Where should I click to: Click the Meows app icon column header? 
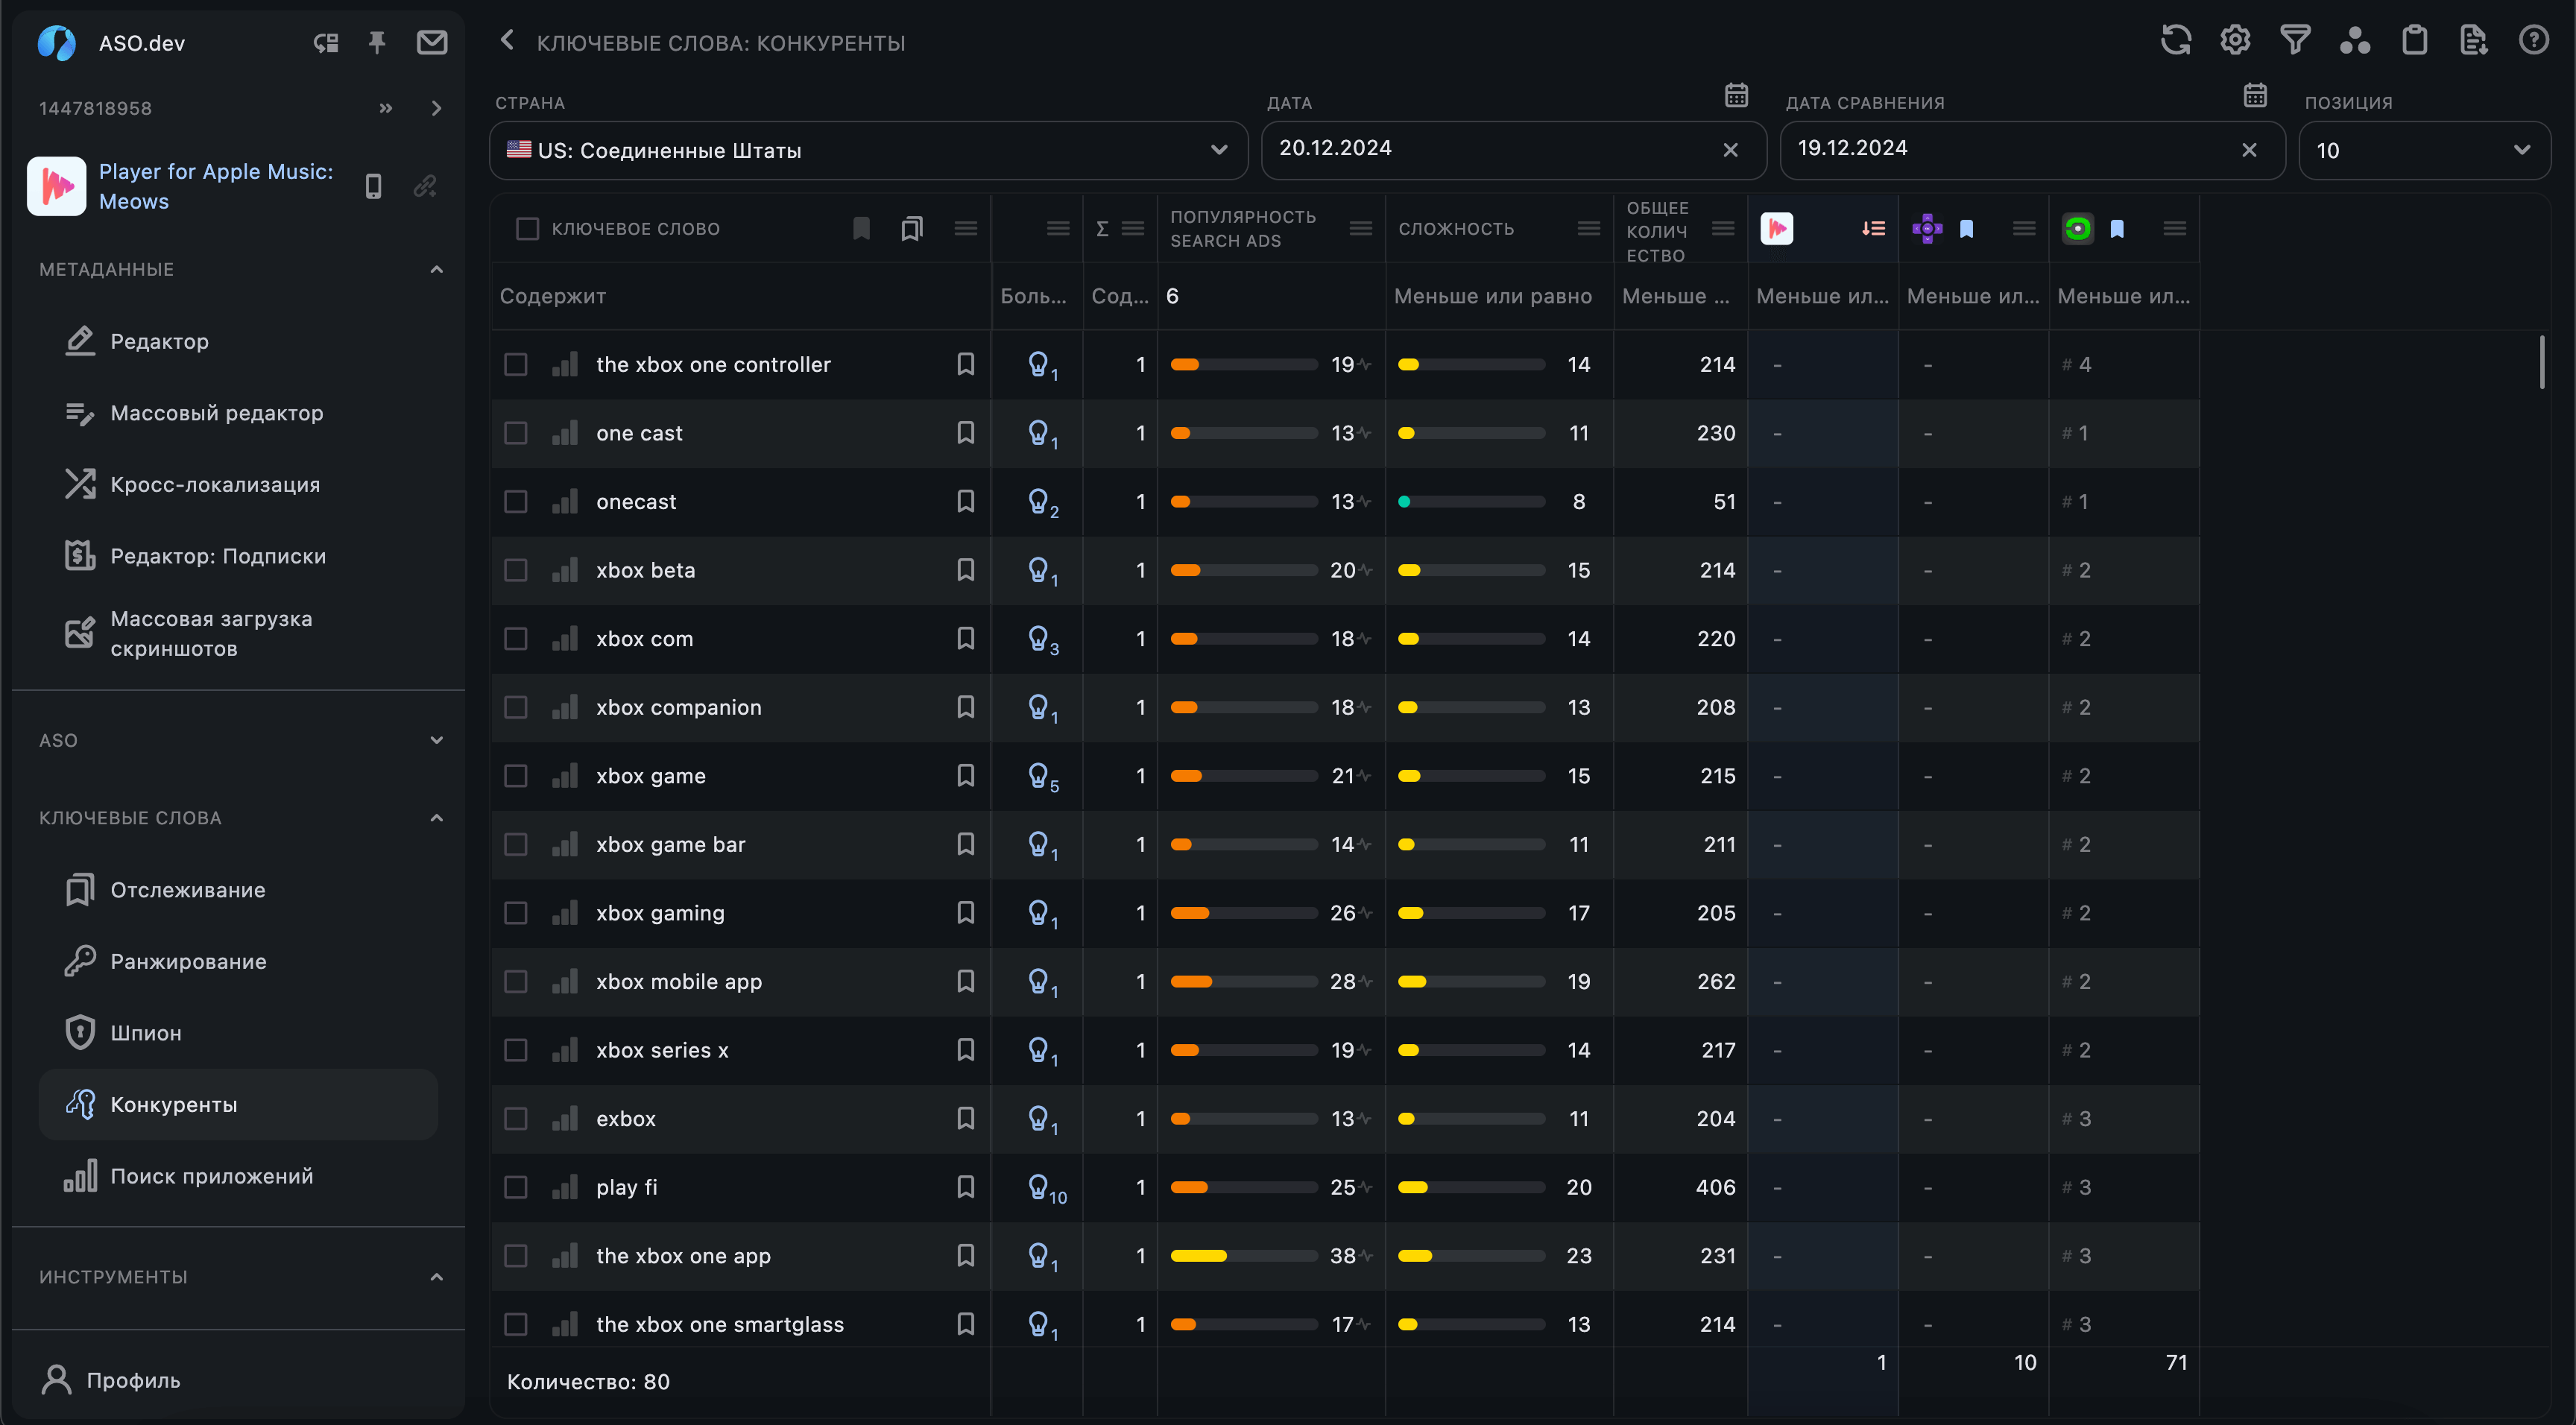click(x=1777, y=229)
